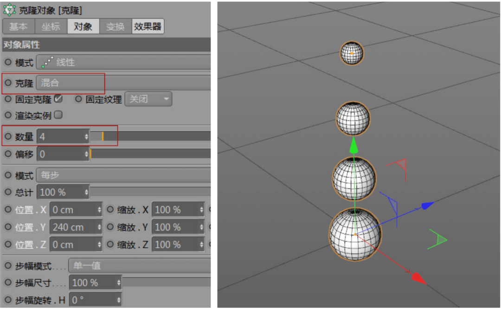Click the 步幅尺寸 stepper arrows
Image resolution: width=501 pixels, height=309 pixels.
pyautogui.click(x=119, y=283)
